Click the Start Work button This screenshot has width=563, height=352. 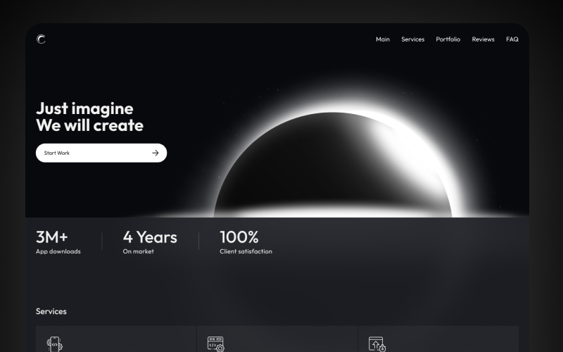pos(101,153)
